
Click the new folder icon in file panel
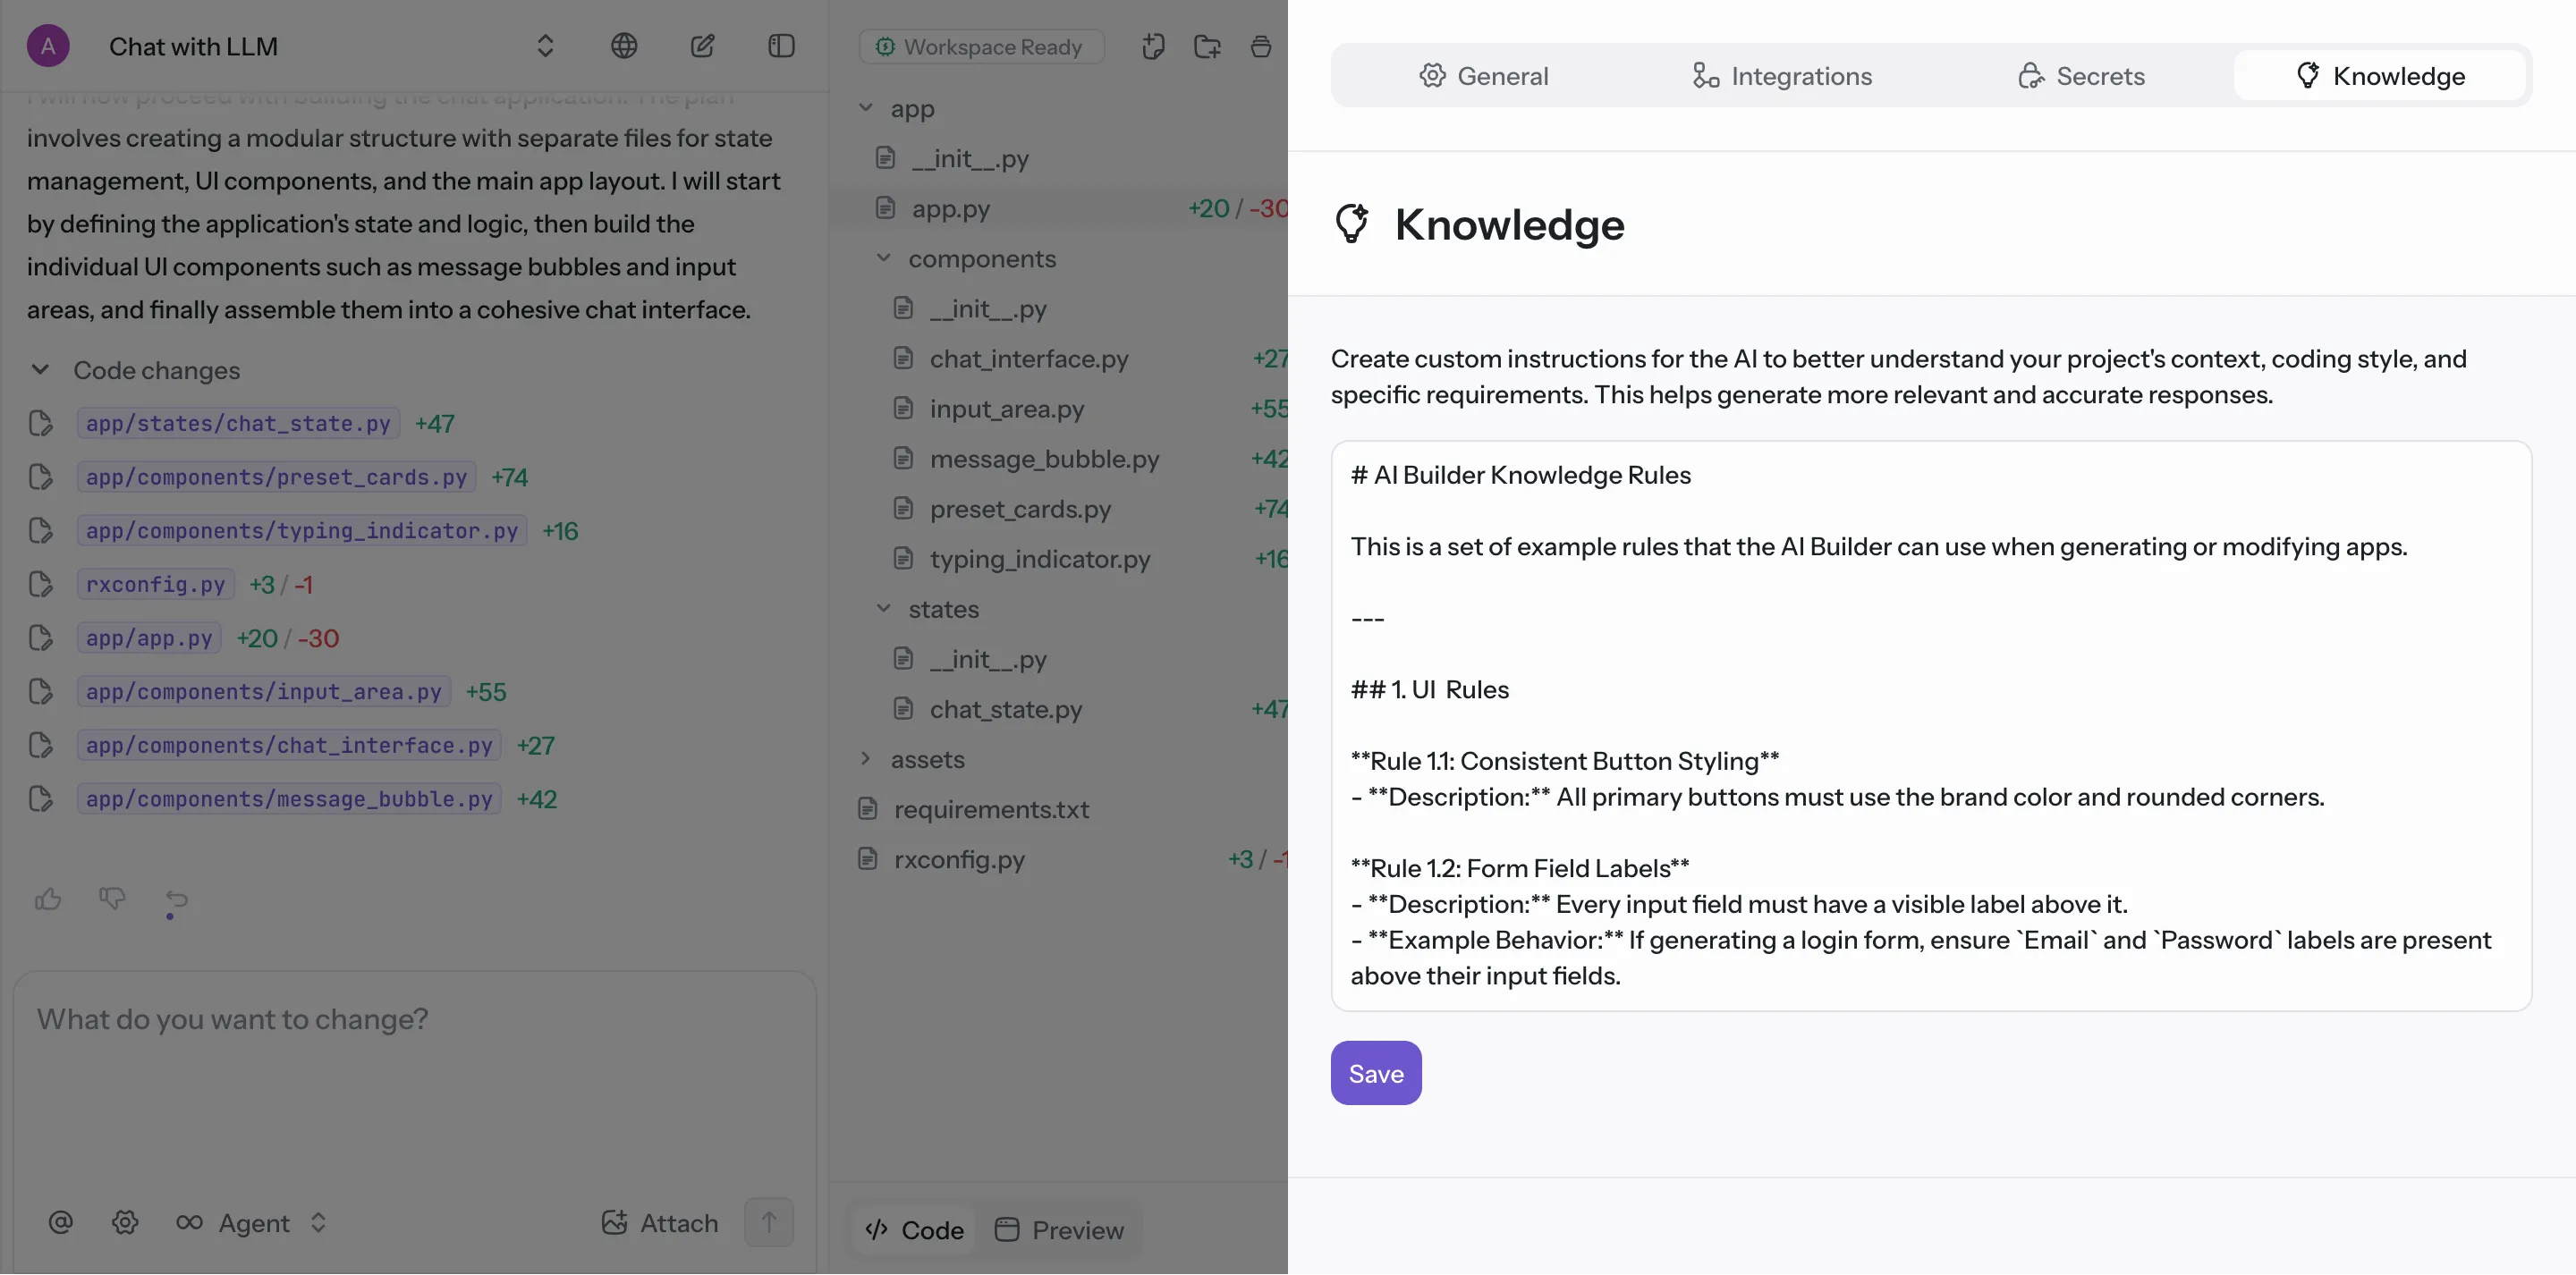[1207, 46]
